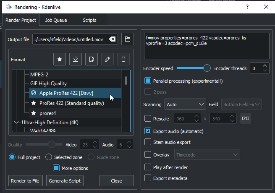Image resolution: width=275 pixels, height=193 pixels.
Task: Enable Export metadata checkbox
Action: point(148,178)
